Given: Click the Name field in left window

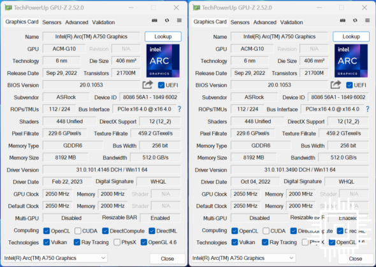Looking at the screenshot, I should [x=91, y=37].
